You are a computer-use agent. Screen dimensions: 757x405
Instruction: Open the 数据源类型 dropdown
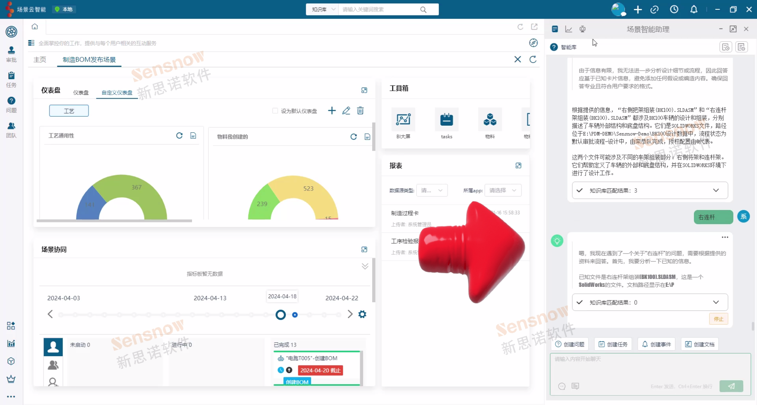(x=432, y=190)
